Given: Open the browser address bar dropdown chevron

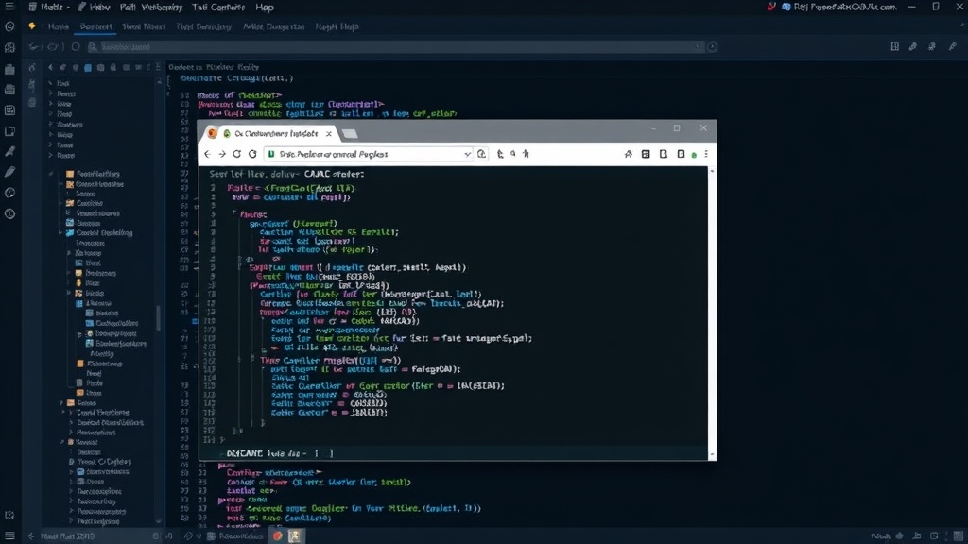Looking at the screenshot, I should (x=467, y=154).
